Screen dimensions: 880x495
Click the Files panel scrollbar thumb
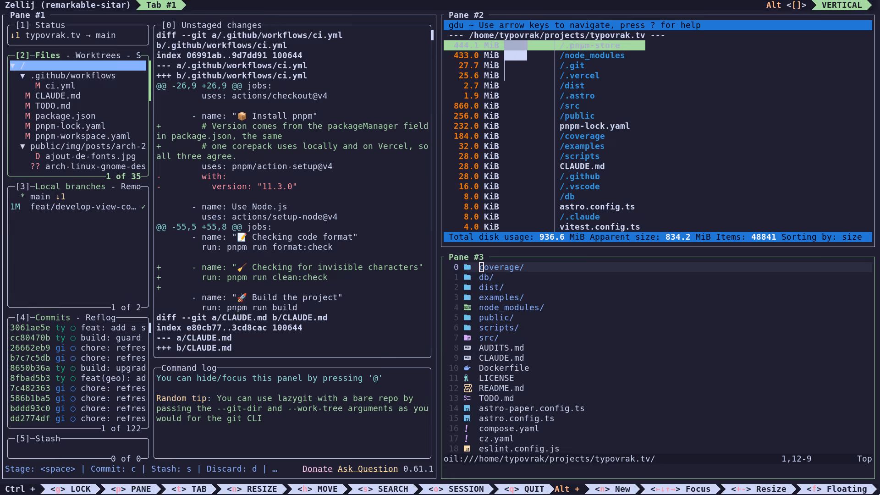[x=150, y=81]
